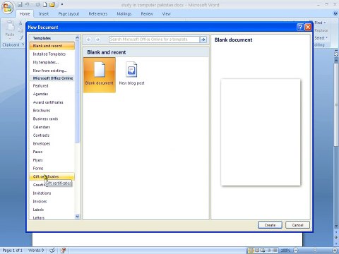Image resolution: width=339 pixels, height=254 pixels.
Task: Click templates list scroll up arrow
Action: pyautogui.click(x=78, y=37)
